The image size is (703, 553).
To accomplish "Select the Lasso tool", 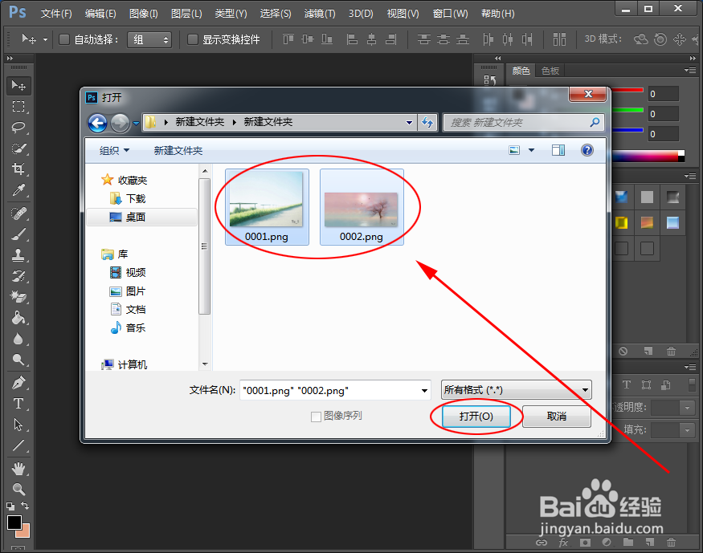I will click(18, 128).
